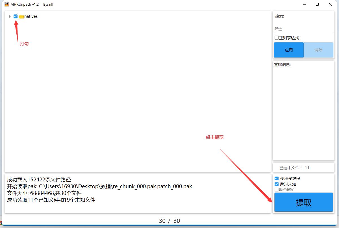Uncheck the natives folder checkbox
The width and height of the screenshot is (339, 228).
click(x=16, y=16)
